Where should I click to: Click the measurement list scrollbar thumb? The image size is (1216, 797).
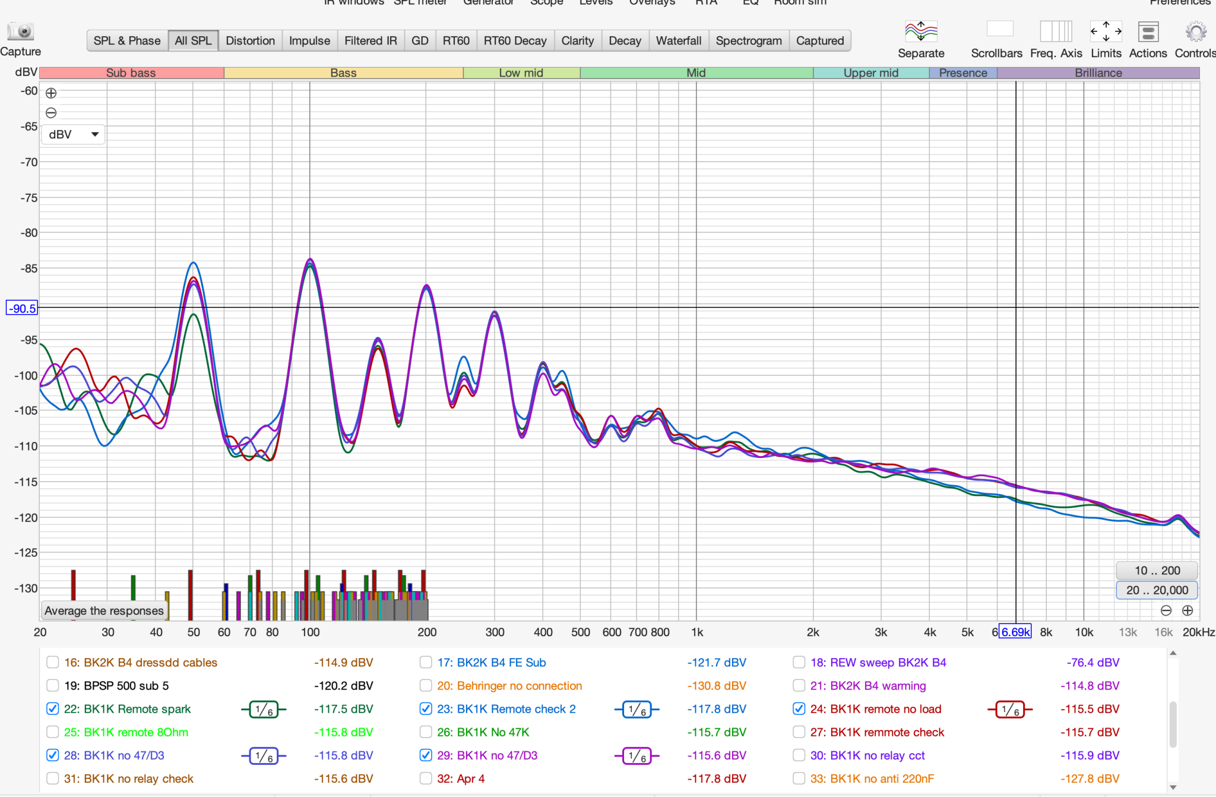point(1173,725)
